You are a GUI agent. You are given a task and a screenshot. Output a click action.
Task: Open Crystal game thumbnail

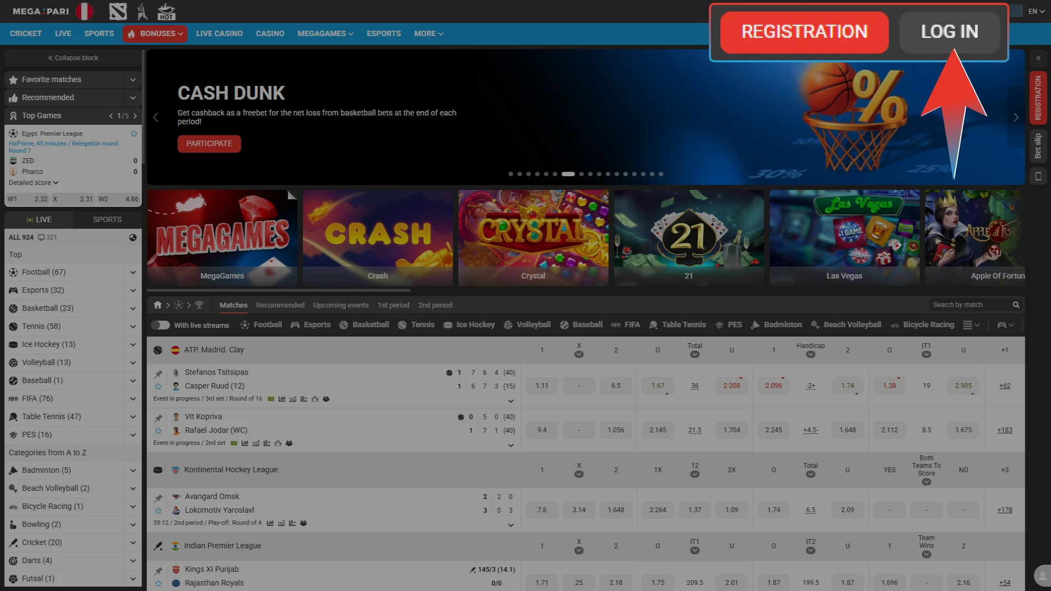pos(533,237)
